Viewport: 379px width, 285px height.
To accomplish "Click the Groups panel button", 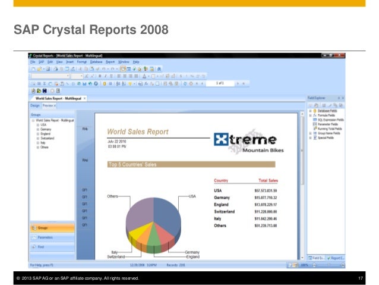I will coord(52,228).
